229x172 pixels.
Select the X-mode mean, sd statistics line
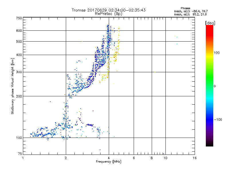(x=190, y=14)
